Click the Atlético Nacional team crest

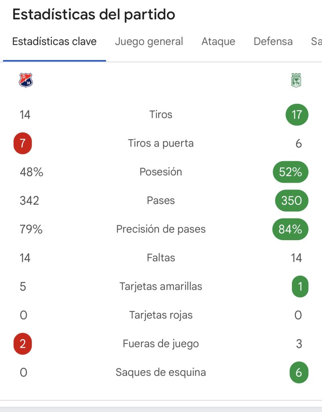296,80
